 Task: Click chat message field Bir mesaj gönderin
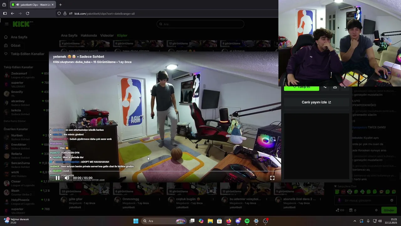click(365, 201)
